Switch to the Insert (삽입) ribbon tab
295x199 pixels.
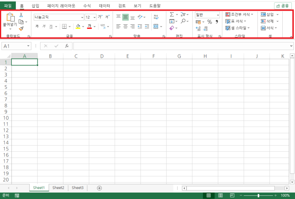35,6
